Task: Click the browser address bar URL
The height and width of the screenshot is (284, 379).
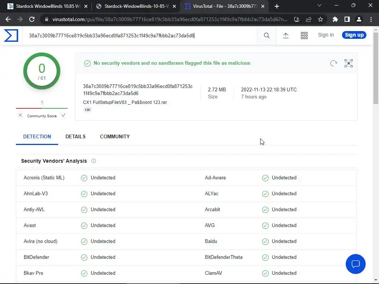Action: click(170, 19)
